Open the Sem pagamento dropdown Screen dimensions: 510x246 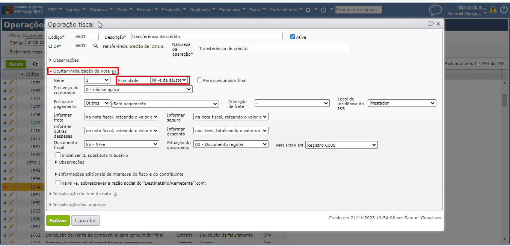165,103
